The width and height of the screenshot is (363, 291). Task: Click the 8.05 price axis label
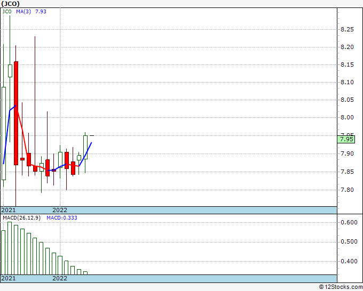tap(347, 100)
